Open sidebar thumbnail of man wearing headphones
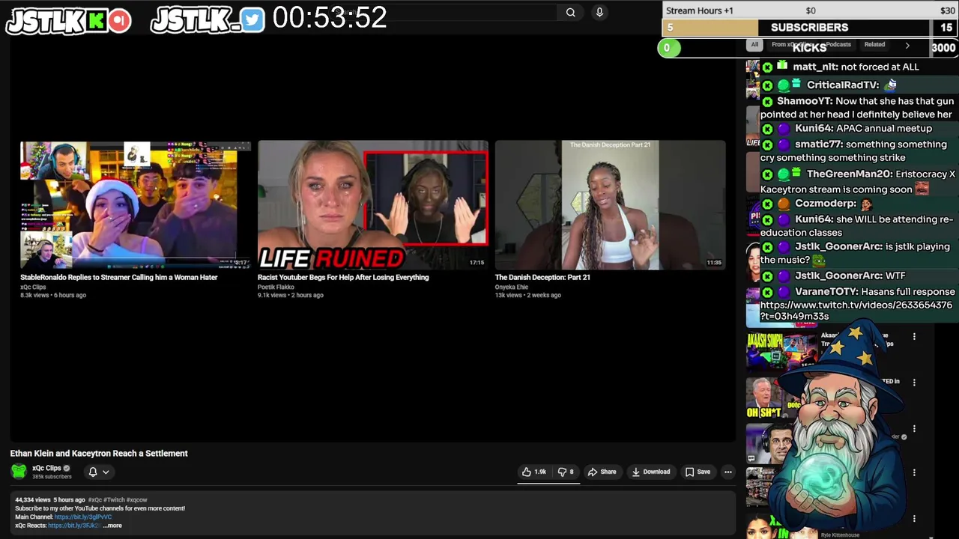The width and height of the screenshot is (959, 539). point(769,444)
